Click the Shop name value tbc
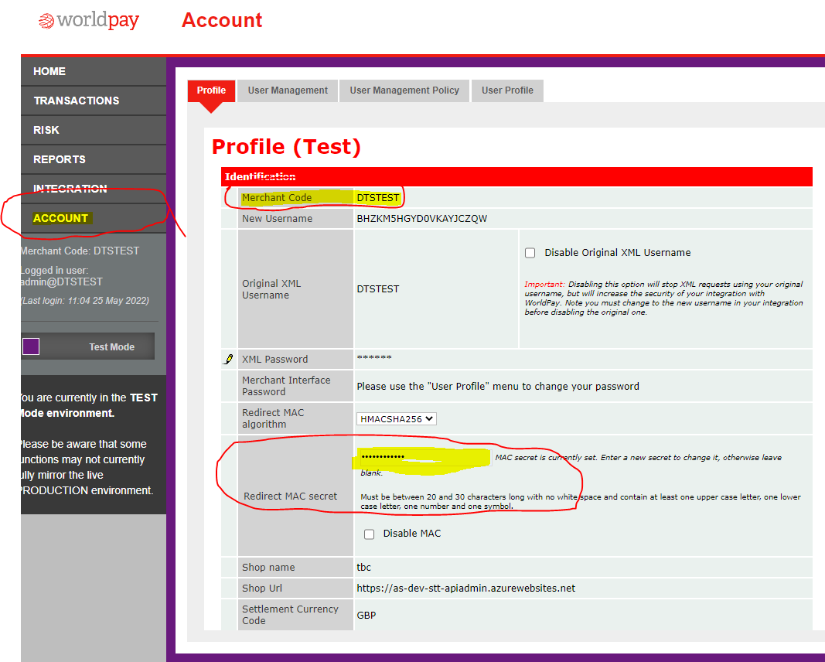825x662 pixels. (363, 568)
